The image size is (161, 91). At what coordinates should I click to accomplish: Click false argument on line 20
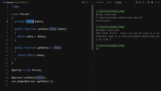[40, 78]
